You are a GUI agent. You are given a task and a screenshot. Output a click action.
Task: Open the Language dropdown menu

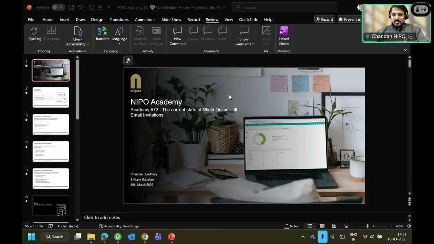pos(119,43)
